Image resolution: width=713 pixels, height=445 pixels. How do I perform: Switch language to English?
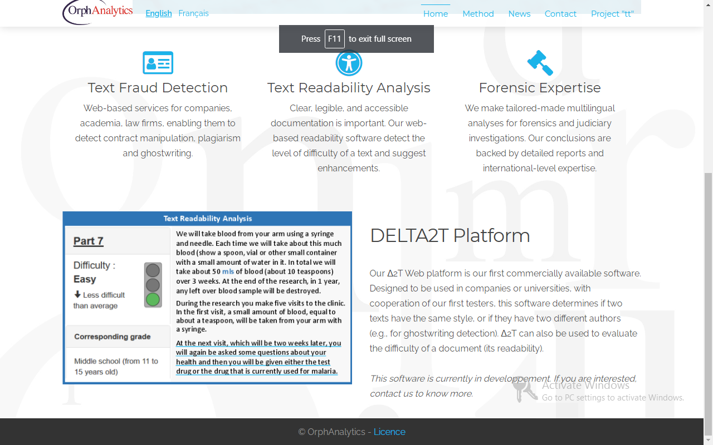[159, 13]
